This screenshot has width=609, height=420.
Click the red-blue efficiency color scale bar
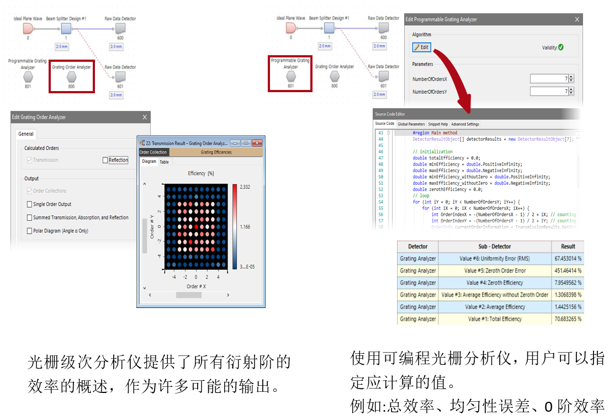pyautogui.click(x=235, y=226)
